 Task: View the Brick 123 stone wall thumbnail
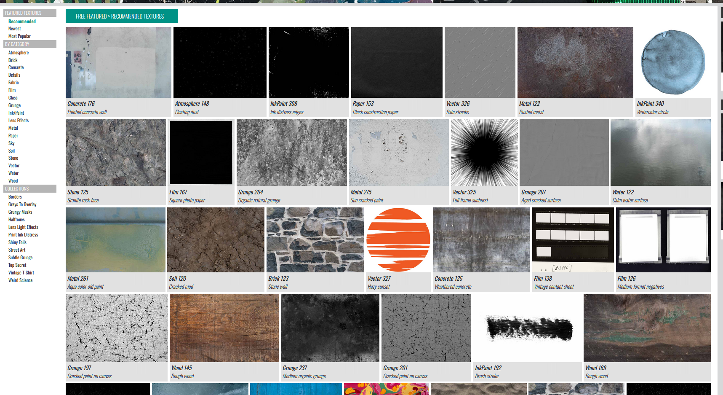click(315, 240)
